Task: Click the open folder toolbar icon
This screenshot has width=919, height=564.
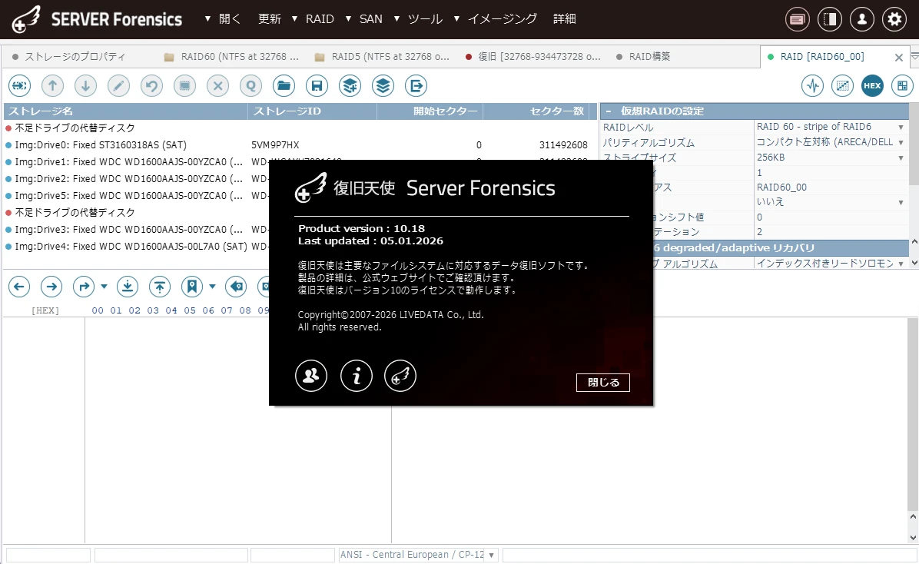Action: pos(284,86)
